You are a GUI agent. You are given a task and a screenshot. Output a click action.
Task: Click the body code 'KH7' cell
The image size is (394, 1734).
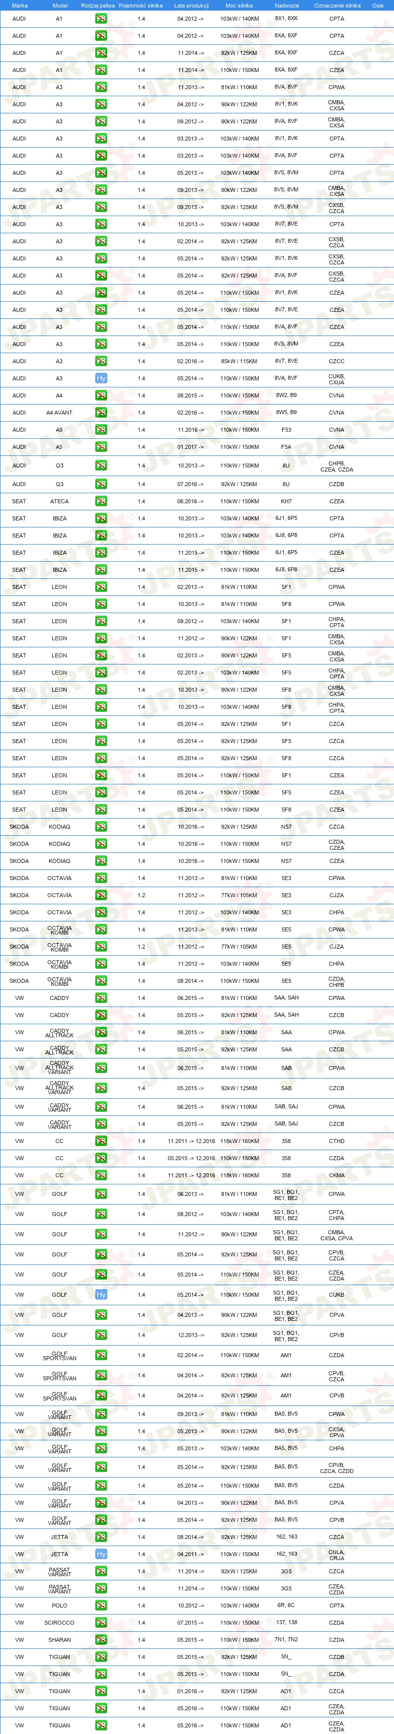[x=286, y=501]
